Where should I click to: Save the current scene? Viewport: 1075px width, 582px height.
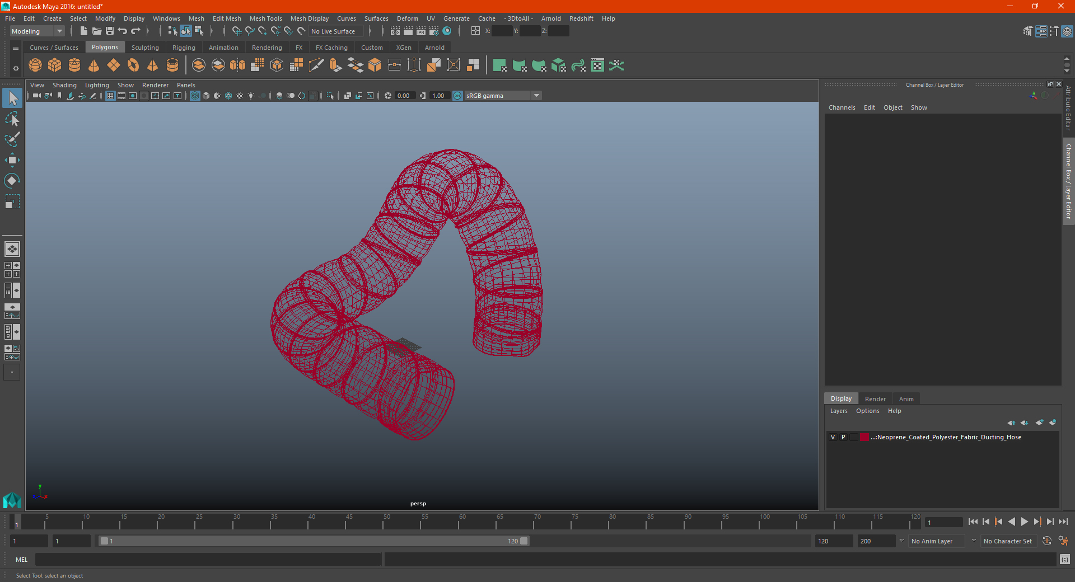[x=110, y=31]
